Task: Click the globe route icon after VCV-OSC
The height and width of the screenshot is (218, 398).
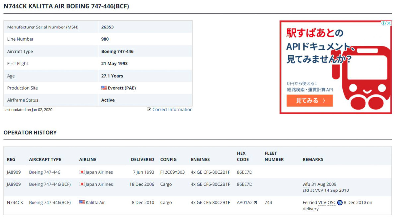Action: pos(340,203)
